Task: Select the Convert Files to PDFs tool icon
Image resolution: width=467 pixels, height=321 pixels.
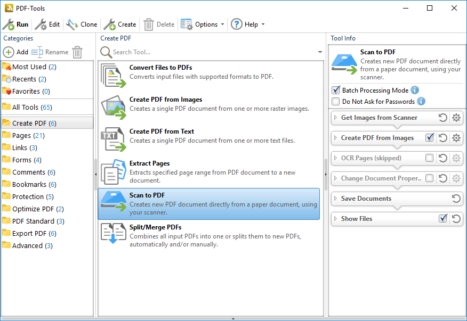Action: click(113, 76)
